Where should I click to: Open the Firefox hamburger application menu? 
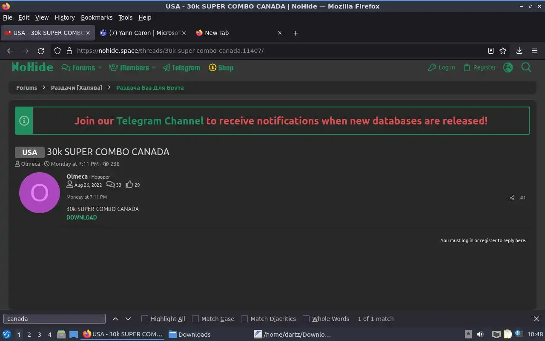[535, 51]
